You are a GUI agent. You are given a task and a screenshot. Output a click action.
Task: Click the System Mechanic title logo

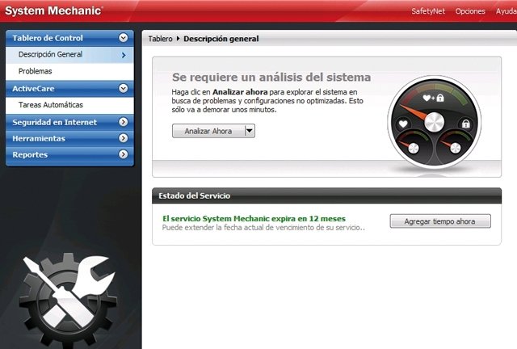(54, 11)
